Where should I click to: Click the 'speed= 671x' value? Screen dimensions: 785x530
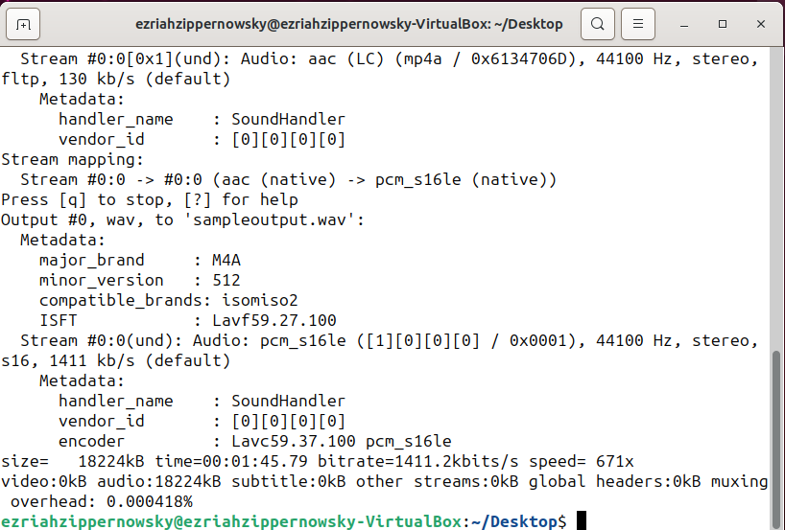(582, 461)
